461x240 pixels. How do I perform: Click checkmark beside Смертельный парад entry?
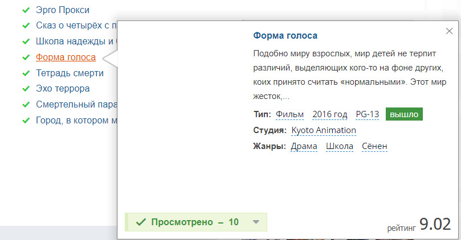click(x=25, y=105)
